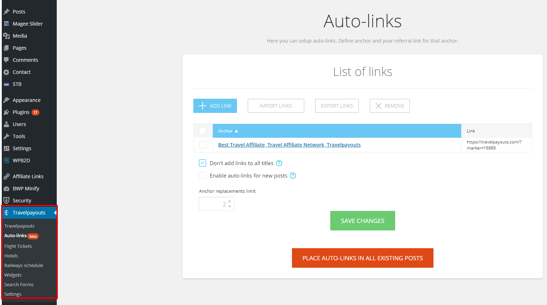Sort by Anchor column arrow
The height and width of the screenshot is (305, 547).
tap(237, 131)
